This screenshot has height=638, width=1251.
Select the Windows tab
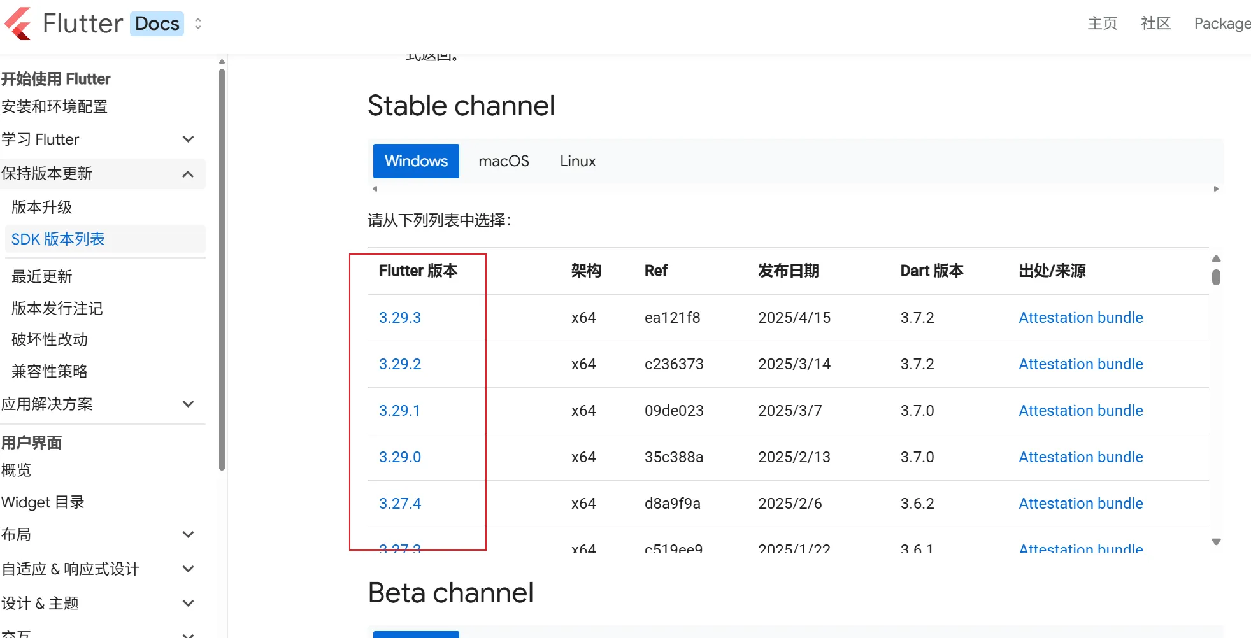(x=416, y=161)
